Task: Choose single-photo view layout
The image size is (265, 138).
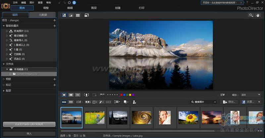Action: [x=64, y=95]
